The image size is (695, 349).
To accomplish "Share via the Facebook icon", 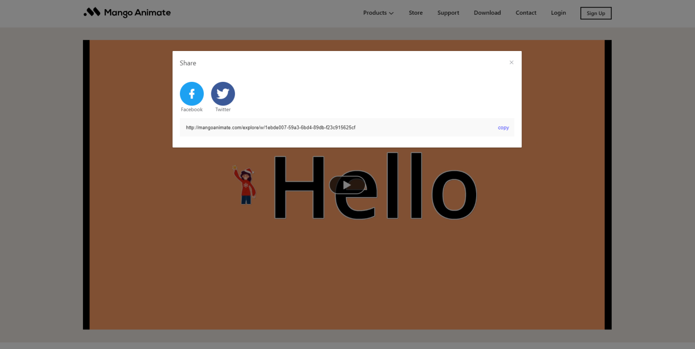I will [x=192, y=94].
